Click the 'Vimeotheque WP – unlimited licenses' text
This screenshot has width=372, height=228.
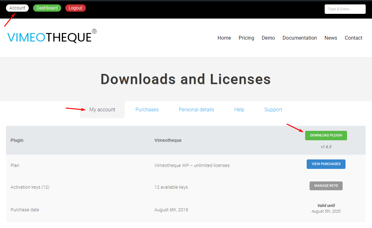pos(192,165)
